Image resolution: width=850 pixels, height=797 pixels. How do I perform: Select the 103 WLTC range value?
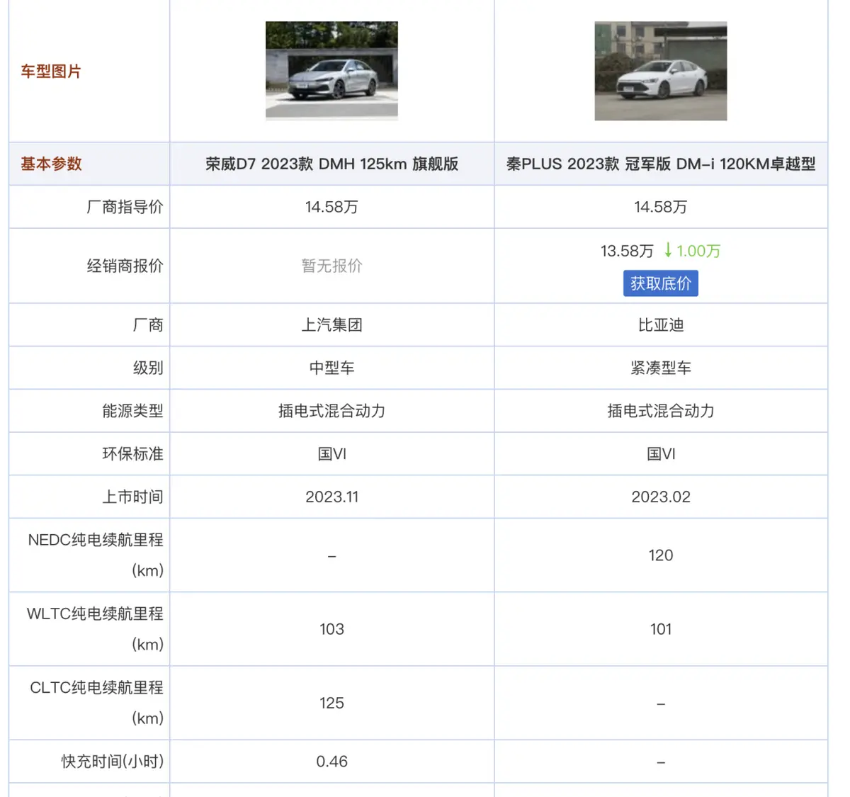coord(331,629)
